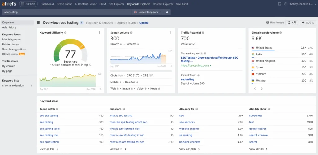
Task: Open the SEOTesting top ranking result link
Action: click(x=210, y=59)
